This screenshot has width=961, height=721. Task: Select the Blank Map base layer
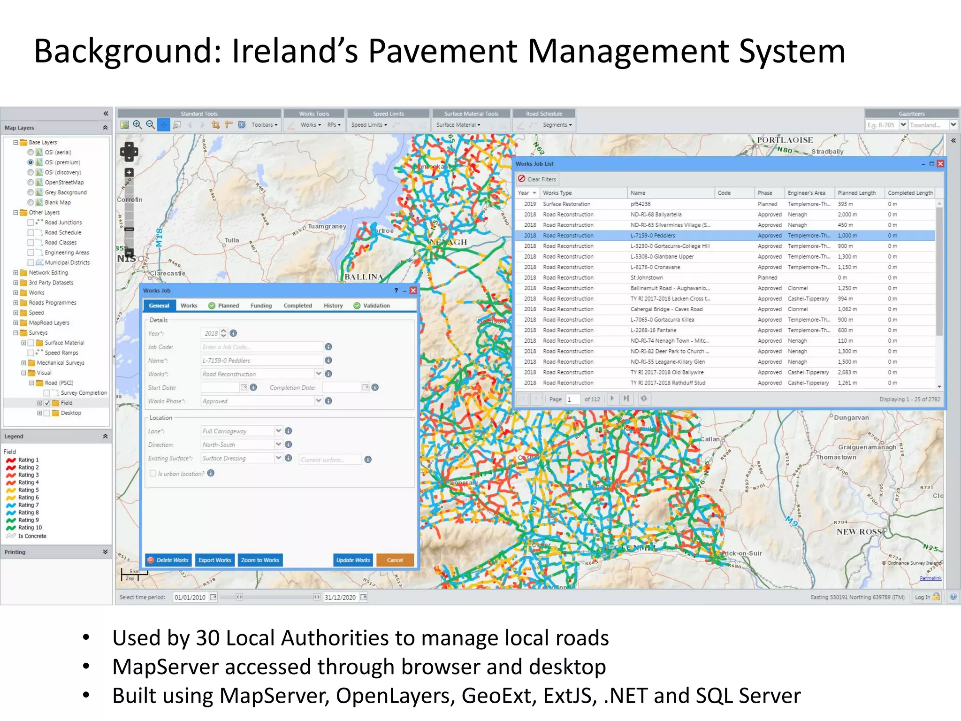coord(31,202)
